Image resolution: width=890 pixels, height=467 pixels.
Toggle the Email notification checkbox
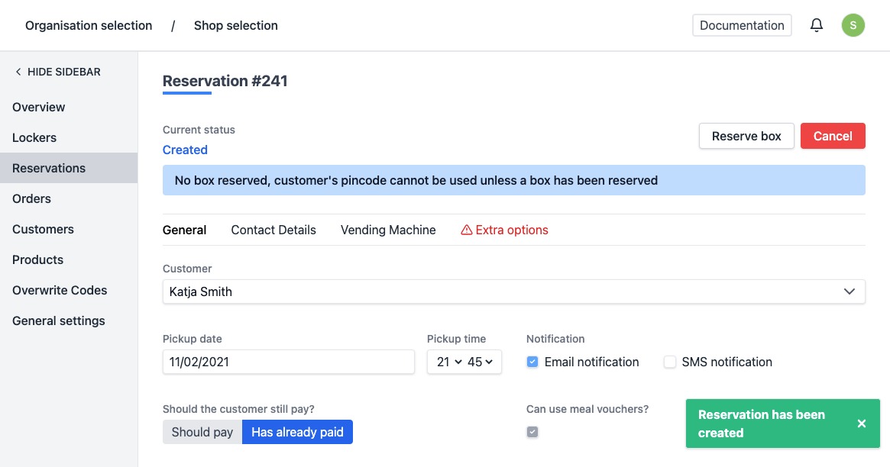(x=532, y=362)
